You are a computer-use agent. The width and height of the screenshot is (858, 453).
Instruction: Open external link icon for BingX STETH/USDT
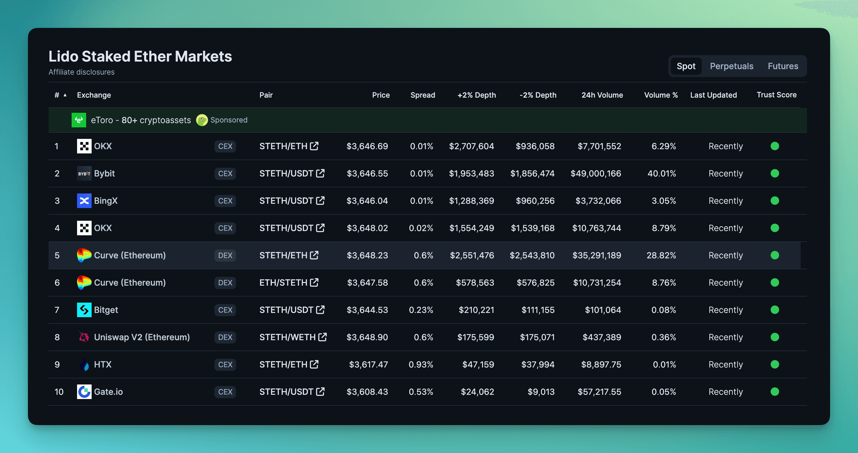320,200
